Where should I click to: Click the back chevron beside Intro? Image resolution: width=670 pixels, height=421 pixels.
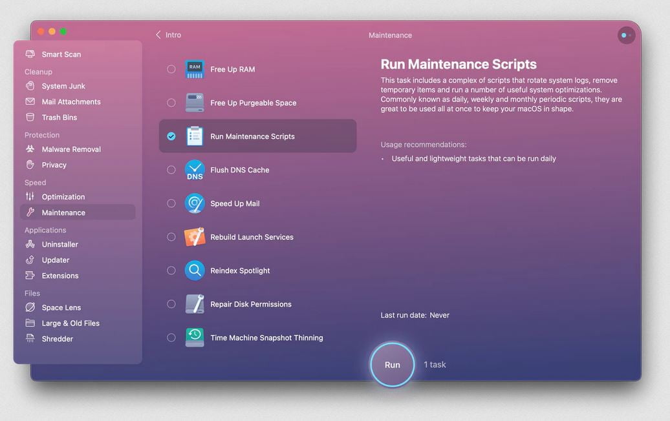click(158, 35)
